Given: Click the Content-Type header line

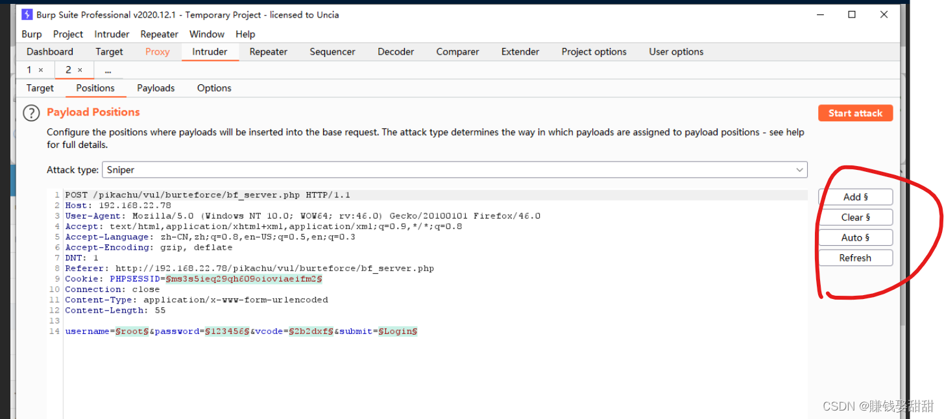Looking at the screenshot, I should tap(197, 300).
